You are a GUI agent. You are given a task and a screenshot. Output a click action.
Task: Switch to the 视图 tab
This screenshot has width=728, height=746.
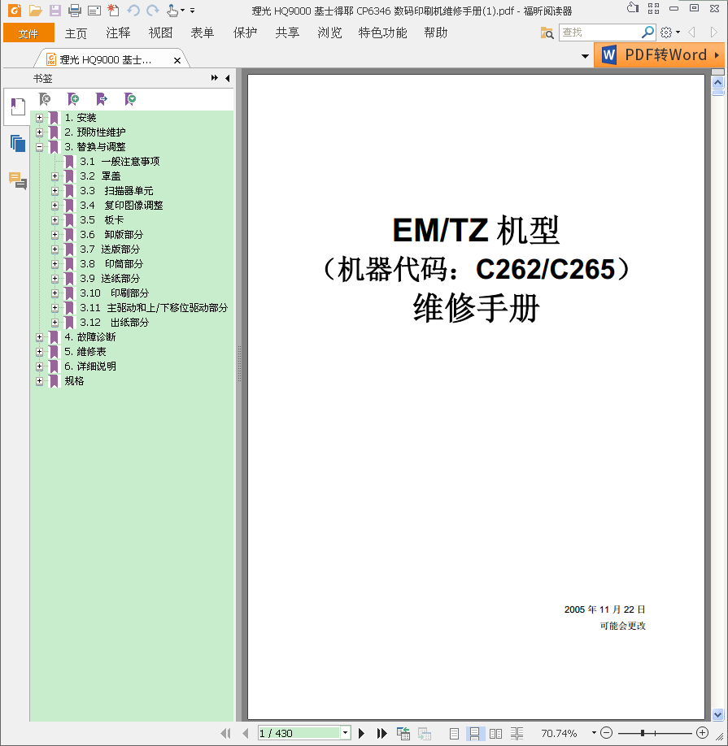tap(160, 33)
